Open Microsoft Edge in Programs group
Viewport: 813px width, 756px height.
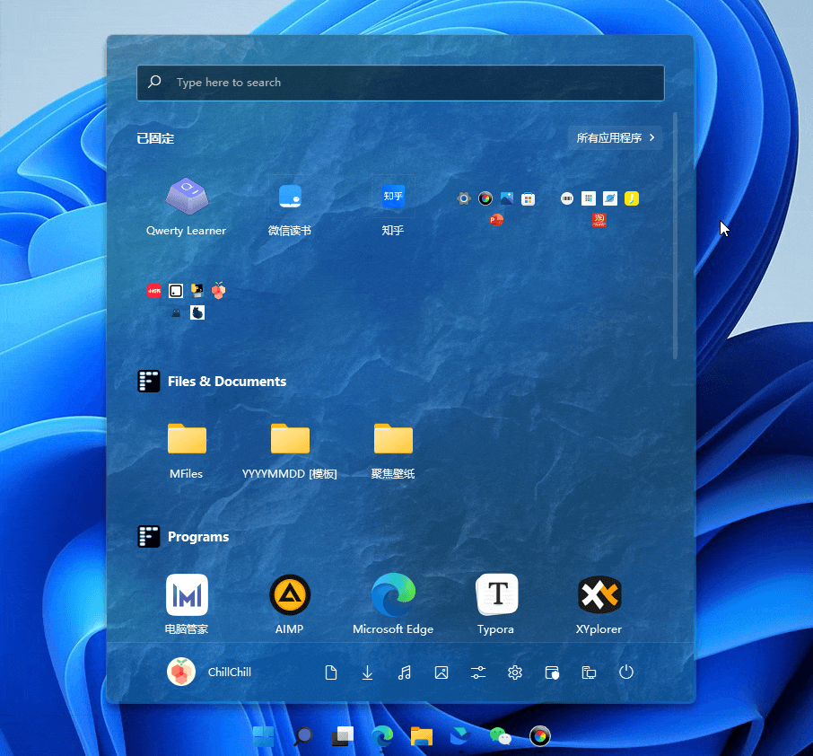[x=393, y=605]
